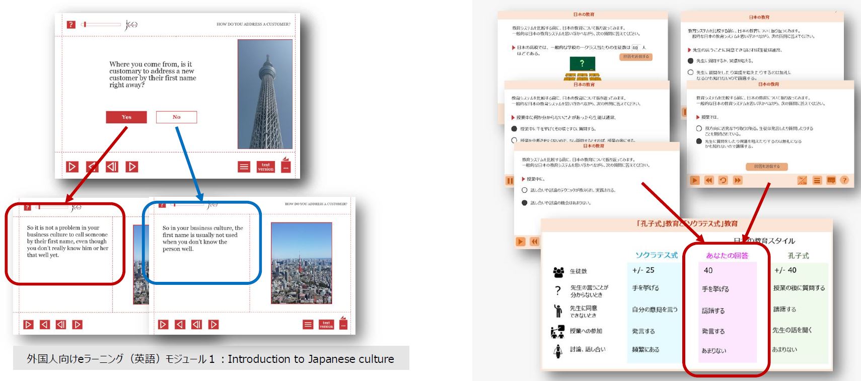Viewport: 861px width, 381px height.
Task: Click the あなたの回答 column header
Action: click(x=727, y=256)
